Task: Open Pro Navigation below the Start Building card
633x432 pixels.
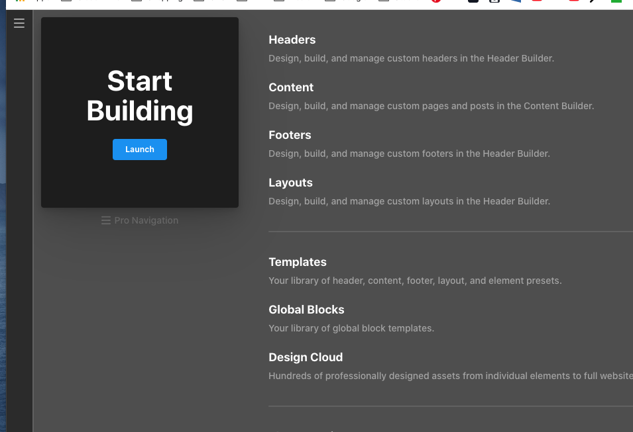Action: 140,220
